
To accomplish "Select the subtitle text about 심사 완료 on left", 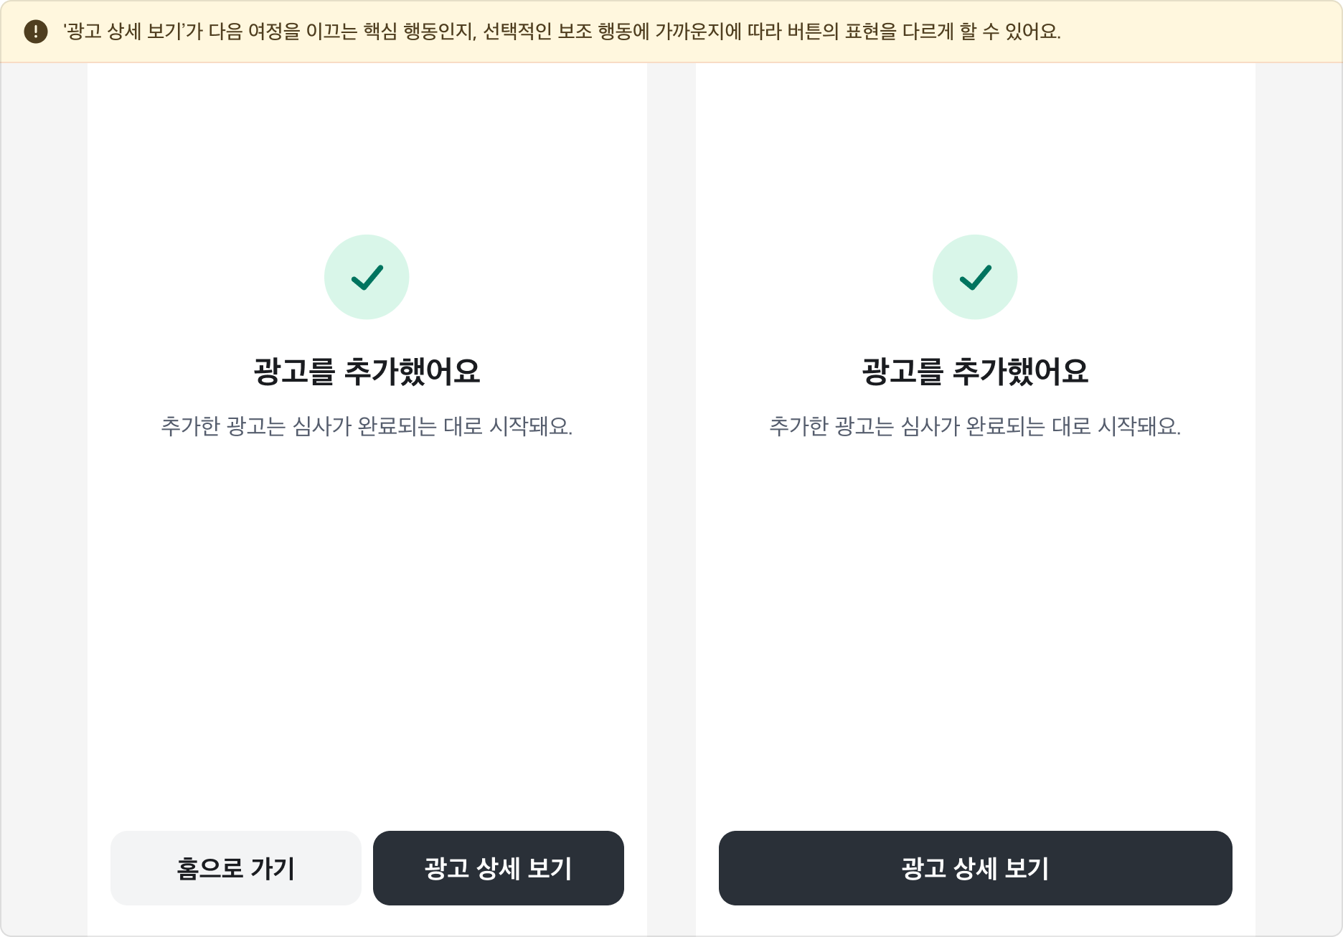I will click(x=367, y=426).
